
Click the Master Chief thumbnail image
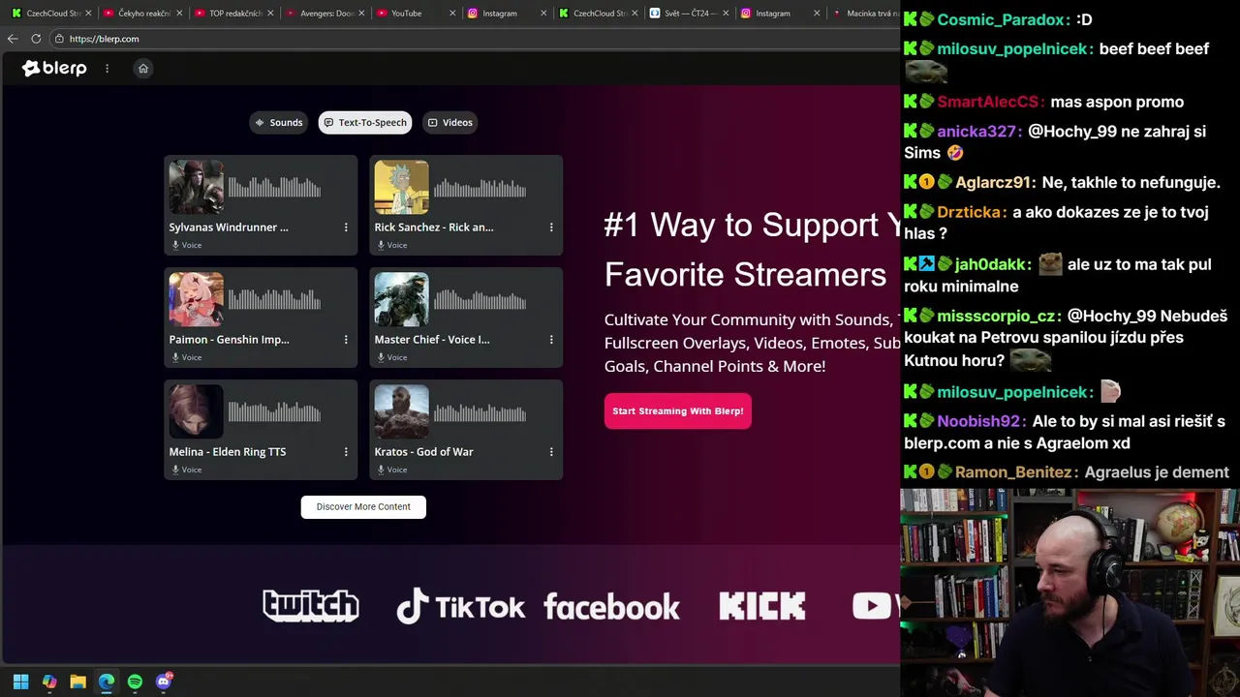[401, 299]
